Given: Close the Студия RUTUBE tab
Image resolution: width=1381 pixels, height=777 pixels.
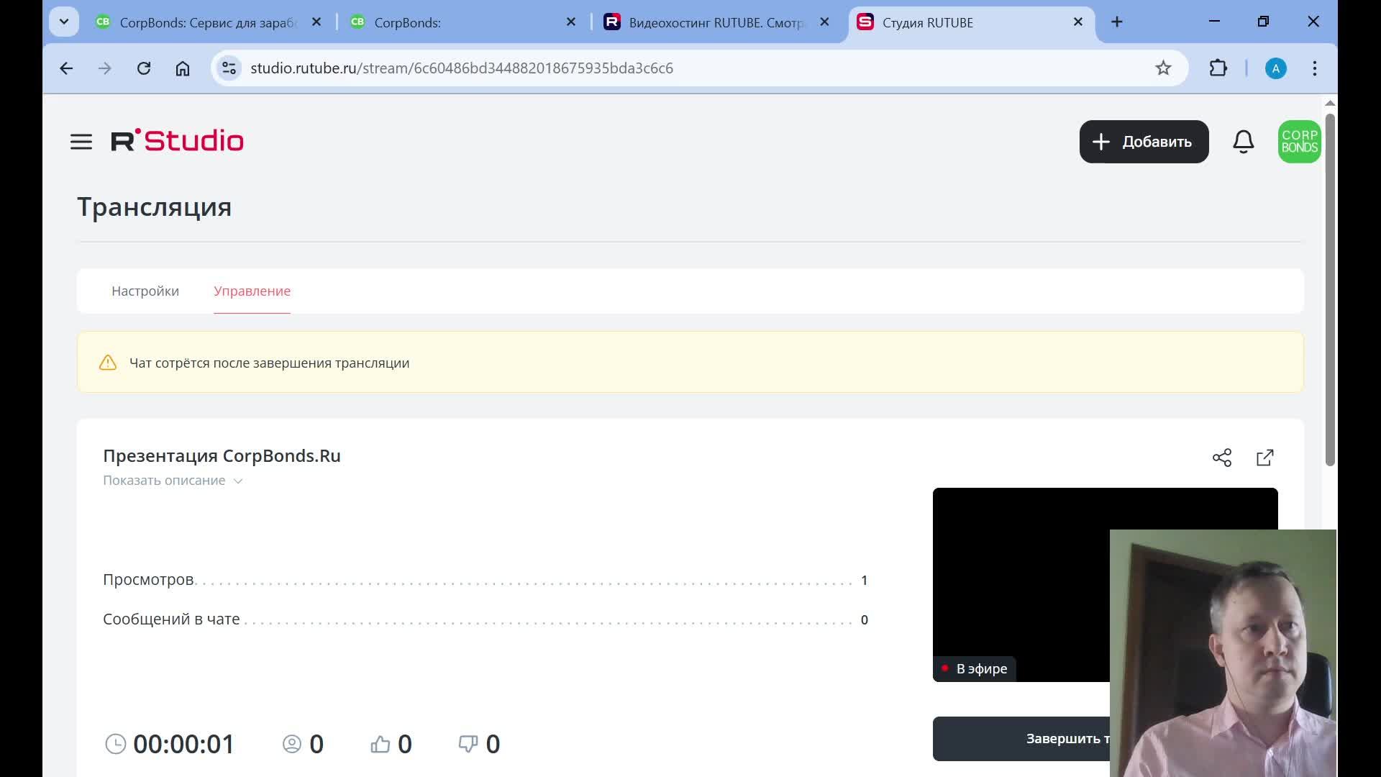Looking at the screenshot, I should 1078,22.
